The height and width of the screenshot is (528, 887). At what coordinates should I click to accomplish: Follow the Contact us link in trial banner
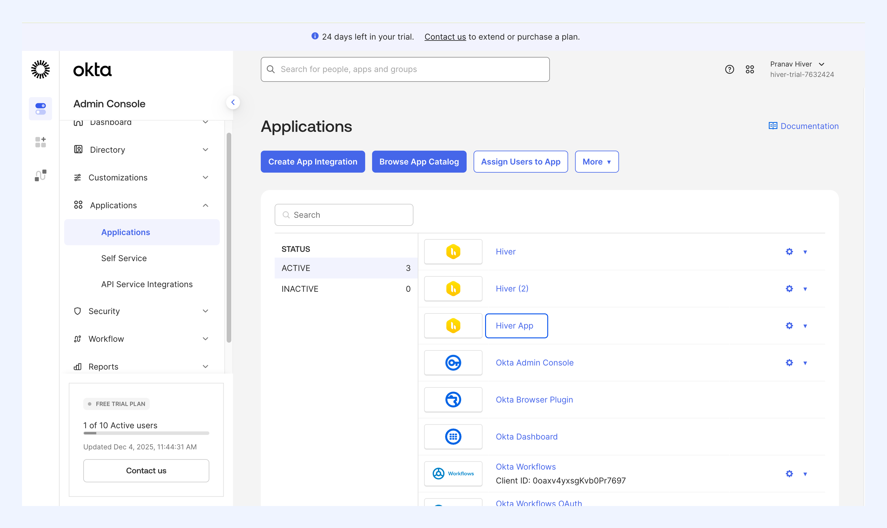click(445, 37)
